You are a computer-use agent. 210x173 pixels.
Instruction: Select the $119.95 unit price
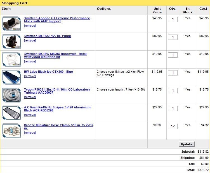point(157,72)
